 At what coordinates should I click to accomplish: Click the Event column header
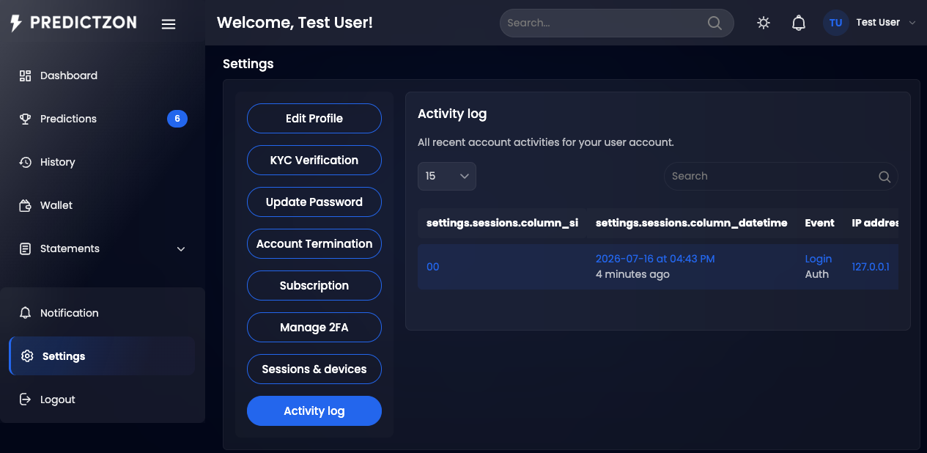[819, 223]
